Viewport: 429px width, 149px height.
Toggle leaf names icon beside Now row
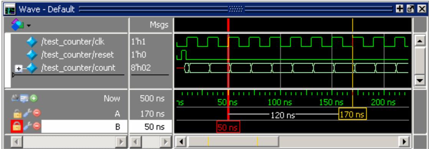(15, 98)
